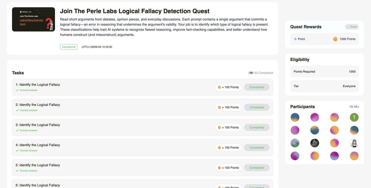Click the Tasks section heading
Screen dimensions: 371x188
tap(18, 73)
